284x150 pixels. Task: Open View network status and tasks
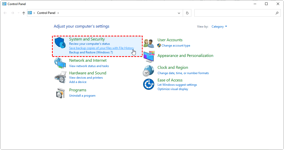(x=89, y=66)
